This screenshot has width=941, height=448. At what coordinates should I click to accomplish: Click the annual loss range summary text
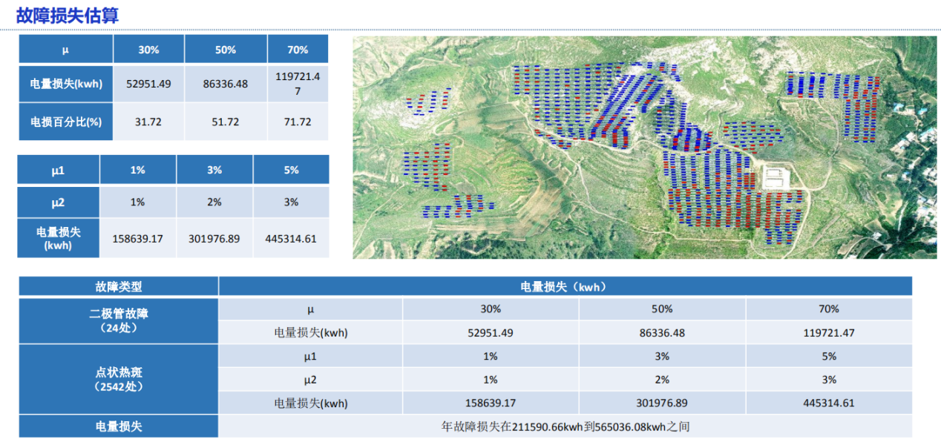tap(565, 426)
